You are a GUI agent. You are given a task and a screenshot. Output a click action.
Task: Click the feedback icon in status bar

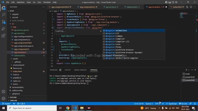(191, 104)
